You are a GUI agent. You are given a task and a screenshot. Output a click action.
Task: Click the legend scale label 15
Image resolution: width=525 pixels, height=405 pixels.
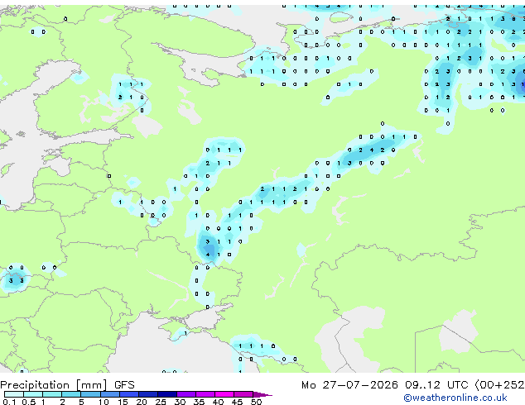[123, 402]
